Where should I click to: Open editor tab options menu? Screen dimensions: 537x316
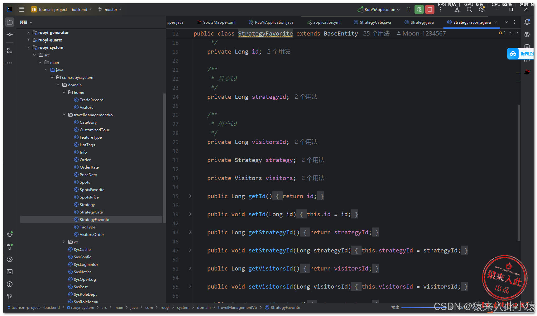515,22
